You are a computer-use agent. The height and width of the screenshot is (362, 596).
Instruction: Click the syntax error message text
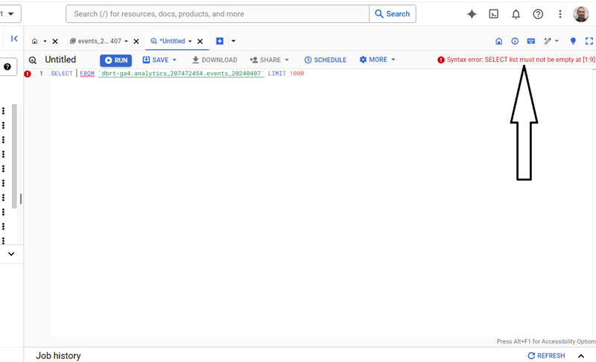point(521,60)
